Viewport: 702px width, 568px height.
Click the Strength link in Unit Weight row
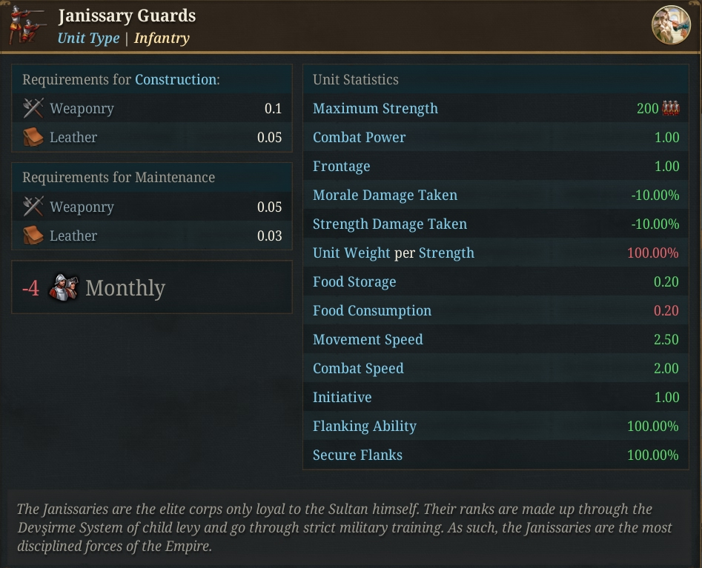[446, 253]
